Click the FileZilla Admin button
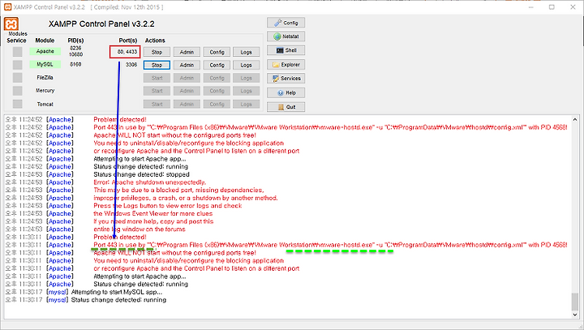Viewport: 584px width, 330px height. coord(187,78)
